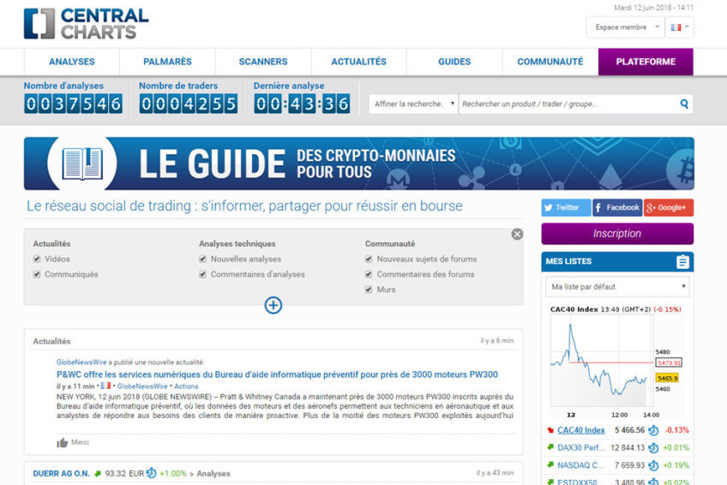Screen dimensions: 727x485
Task: Open the PALMARÈS menu
Action: coord(167,62)
